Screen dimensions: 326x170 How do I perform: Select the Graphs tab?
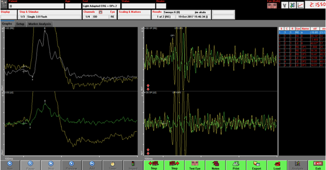(x=7, y=24)
